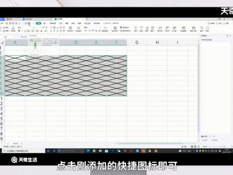Click the Filter funnel icon
233x175 pixels.
[x=141, y=28]
